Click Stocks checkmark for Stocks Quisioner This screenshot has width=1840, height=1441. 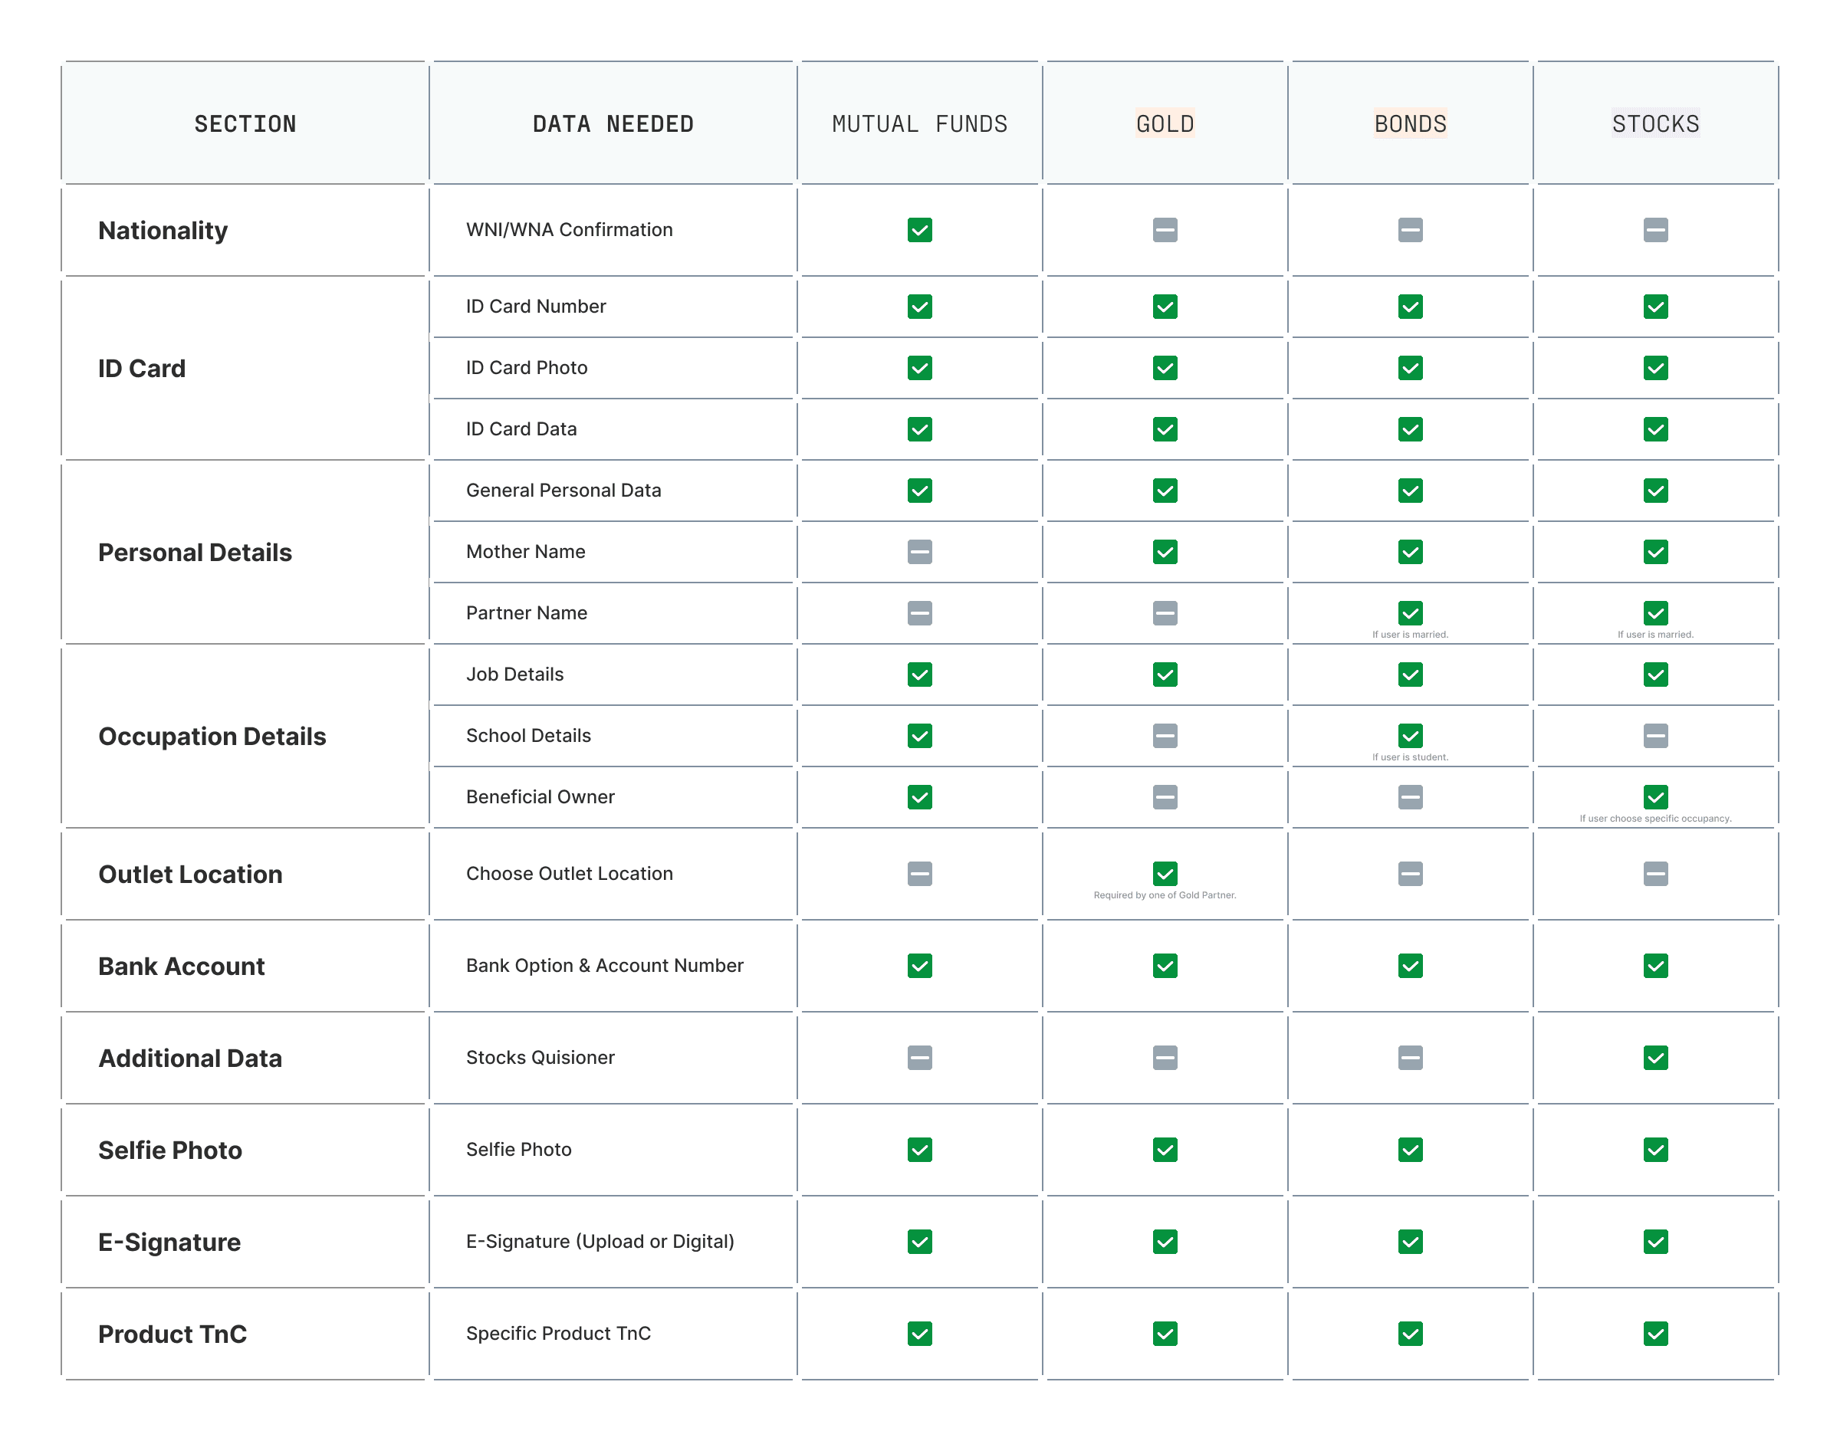click(1655, 1057)
